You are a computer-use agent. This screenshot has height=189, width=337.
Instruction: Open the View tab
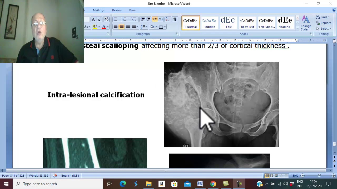point(132,10)
